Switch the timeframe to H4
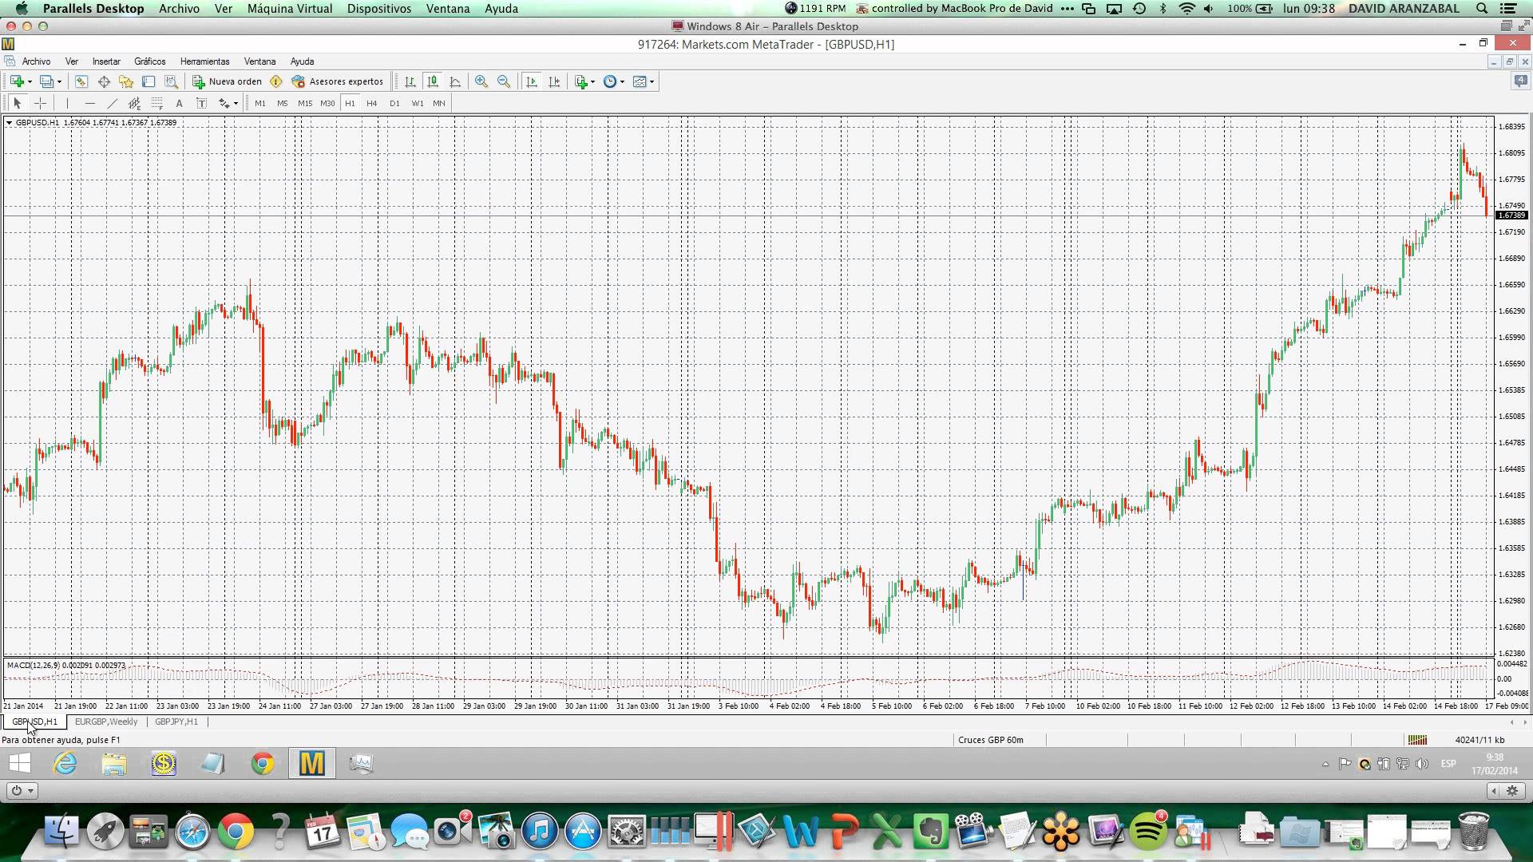This screenshot has height=862, width=1533. pos(371,103)
